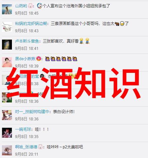This screenshot has height=158, width=148.
Task: Click the first bowing emoji after 真好看
Action: [81, 41]
